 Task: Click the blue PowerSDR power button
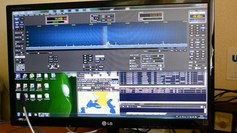click(x=17, y=19)
